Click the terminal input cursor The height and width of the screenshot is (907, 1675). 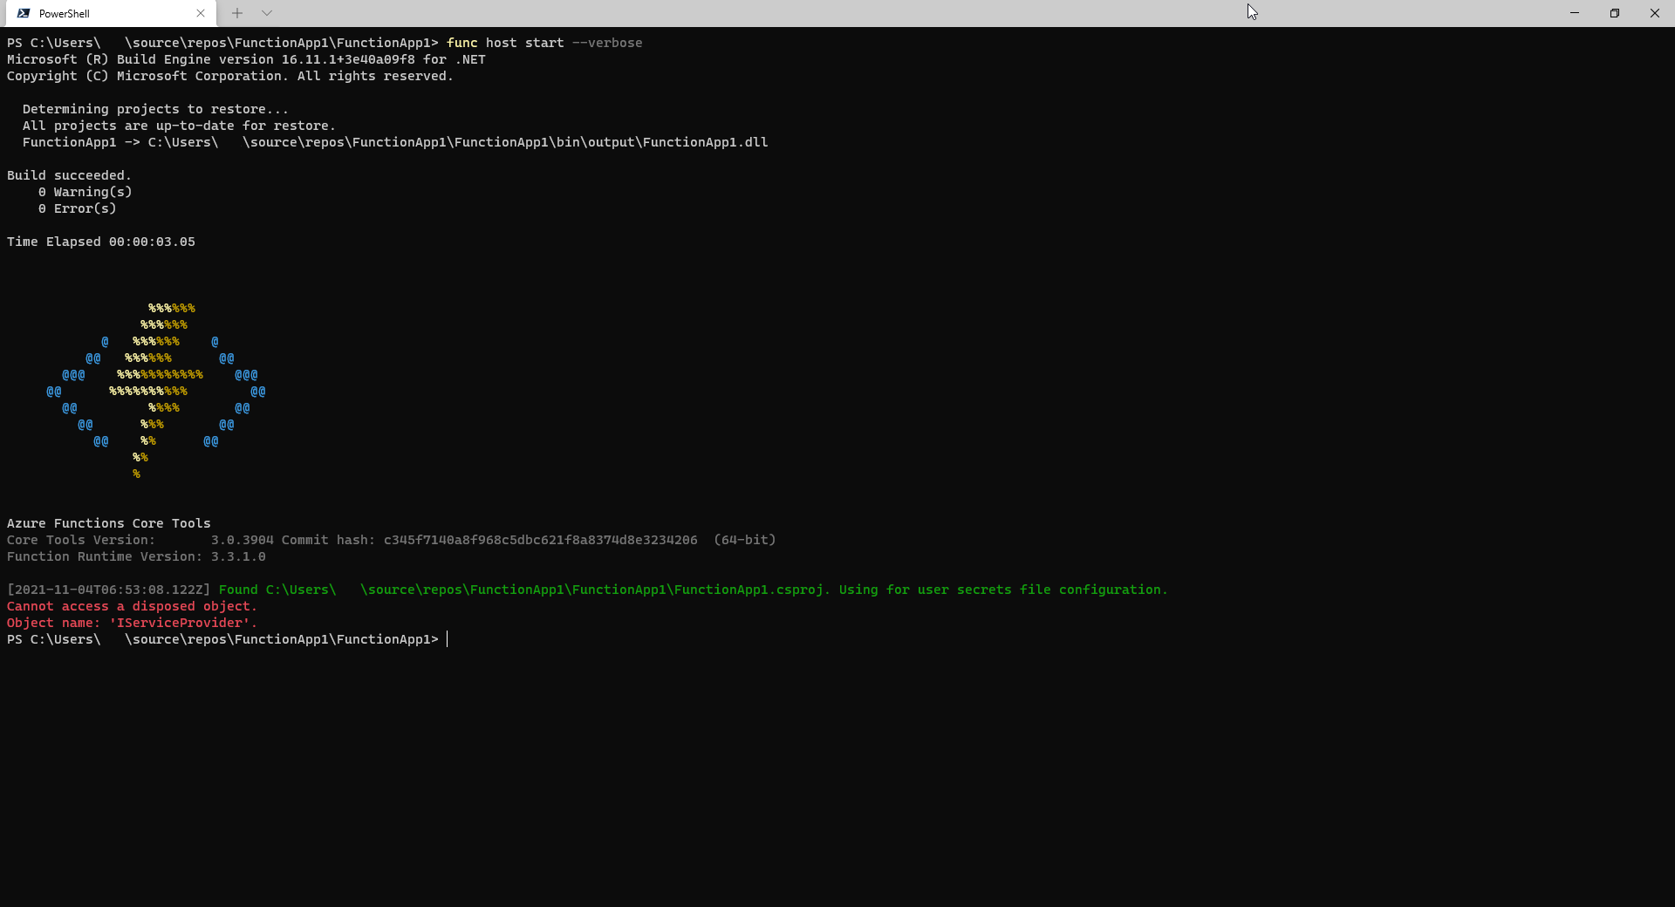pyautogui.click(x=447, y=639)
